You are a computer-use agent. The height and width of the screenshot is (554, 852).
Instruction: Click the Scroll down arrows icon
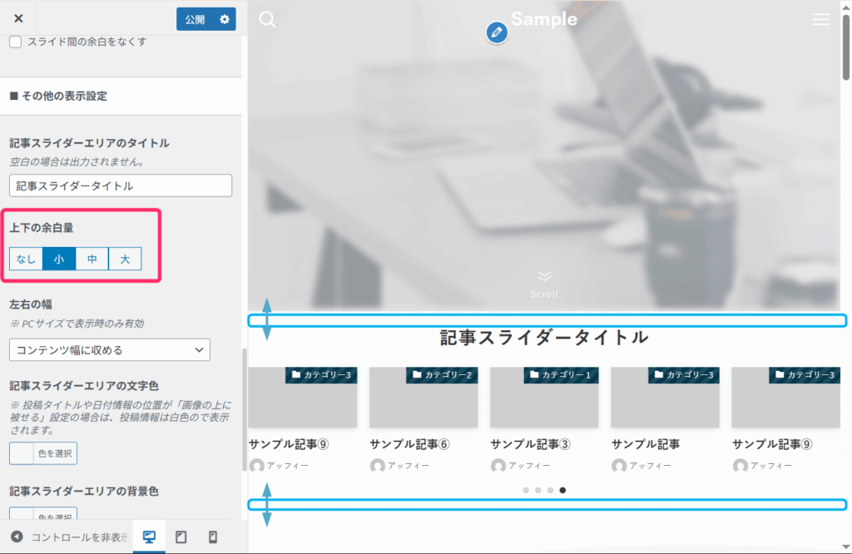tap(544, 276)
